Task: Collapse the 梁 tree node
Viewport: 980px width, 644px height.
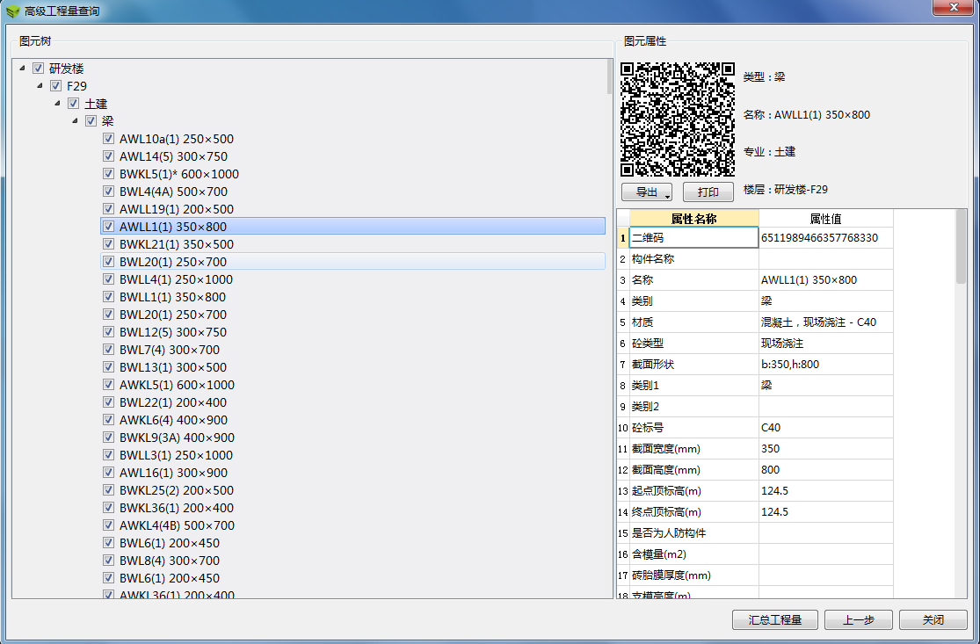Action: (75, 120)
